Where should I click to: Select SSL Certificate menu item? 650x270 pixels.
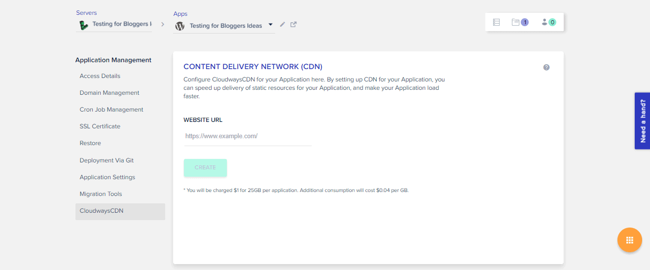point(100,126)
